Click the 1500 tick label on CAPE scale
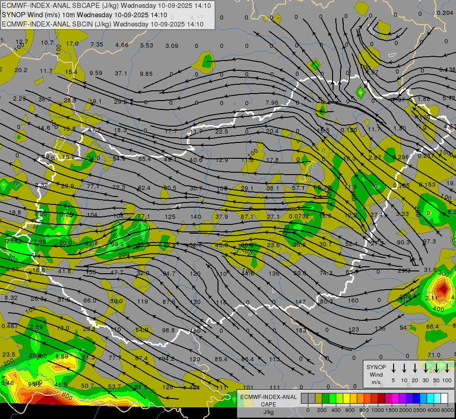This screenshot has height=419, width=456. (391, 410)
